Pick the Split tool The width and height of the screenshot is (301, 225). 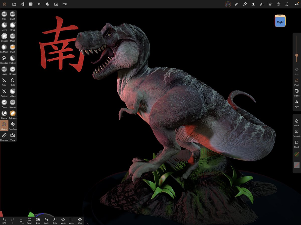pos(13,81)
